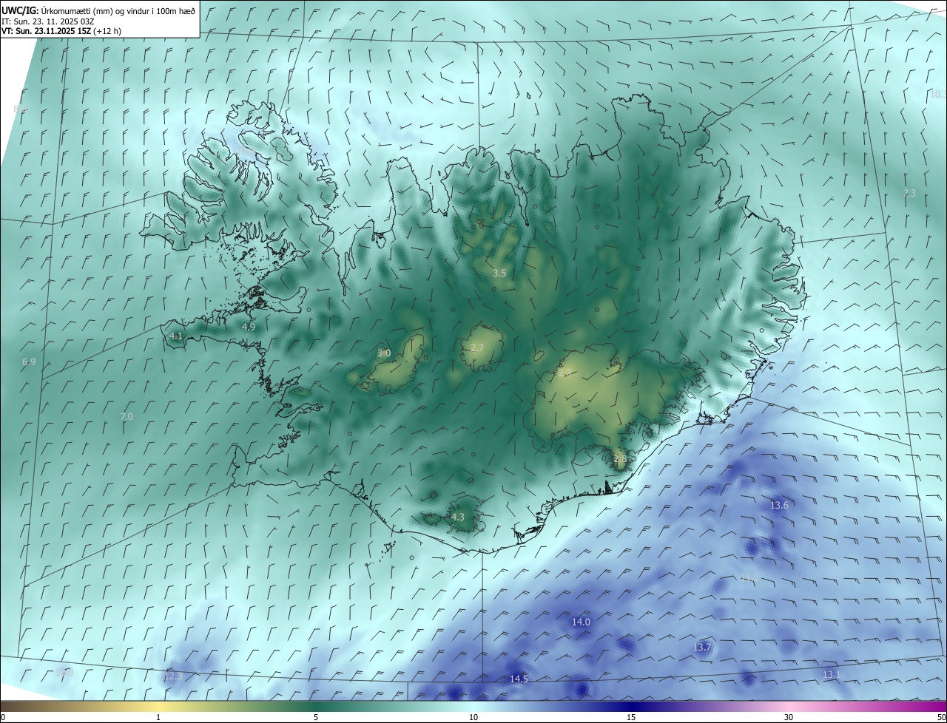Click the colorbar tick label 15
947x723 pixels.
click(631, 718)
